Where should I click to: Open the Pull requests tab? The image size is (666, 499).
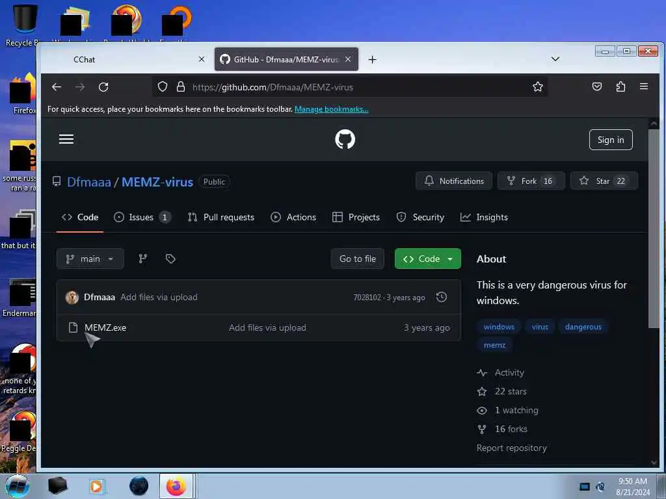click(221, 217)
